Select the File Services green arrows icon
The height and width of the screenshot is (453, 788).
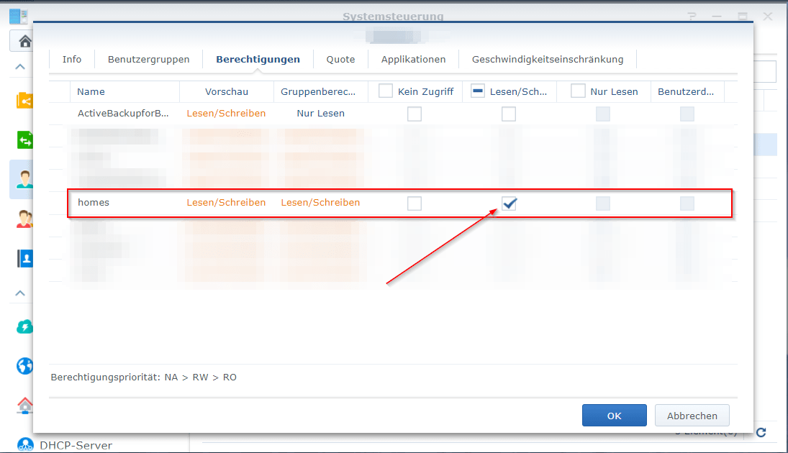(x=24, y=139)
